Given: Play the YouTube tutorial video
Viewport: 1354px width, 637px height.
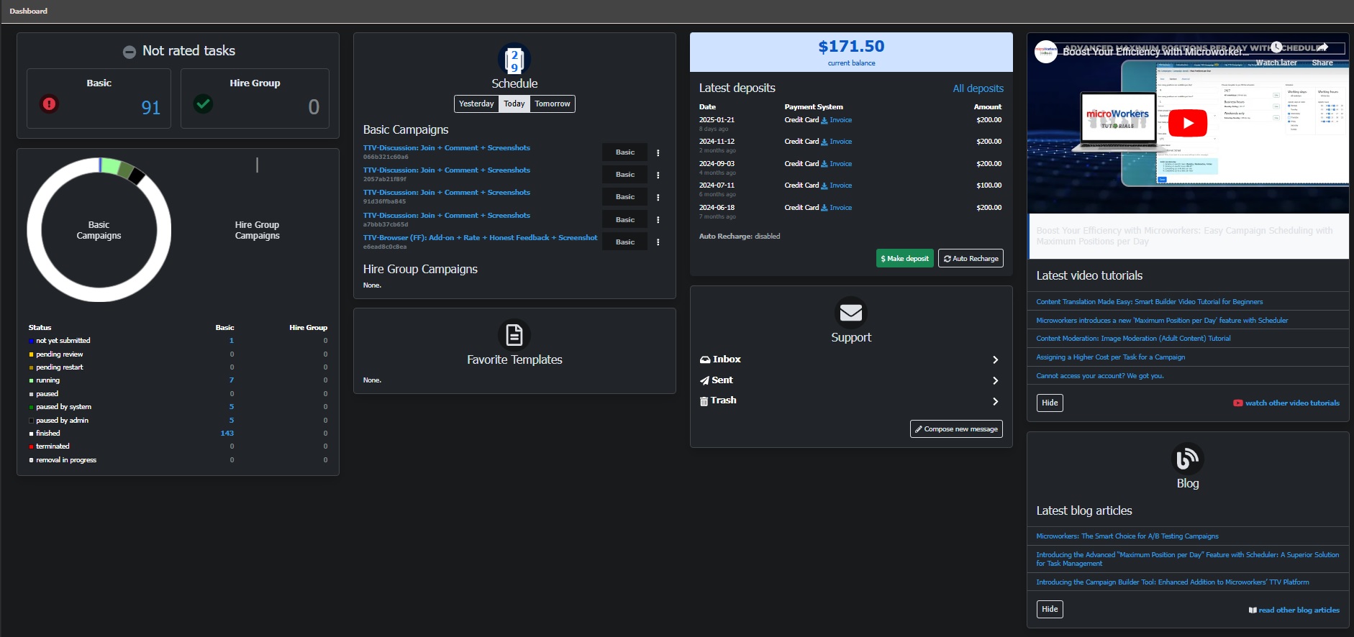Looking at the screenshot, I should pos(1188,123).
